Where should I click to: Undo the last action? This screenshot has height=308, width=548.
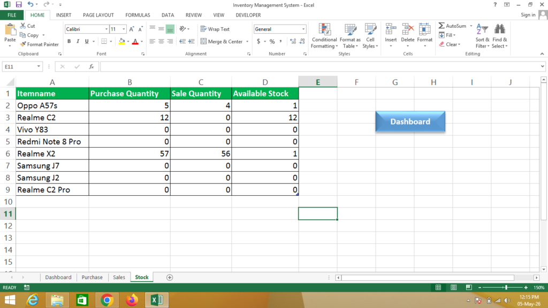31,4
